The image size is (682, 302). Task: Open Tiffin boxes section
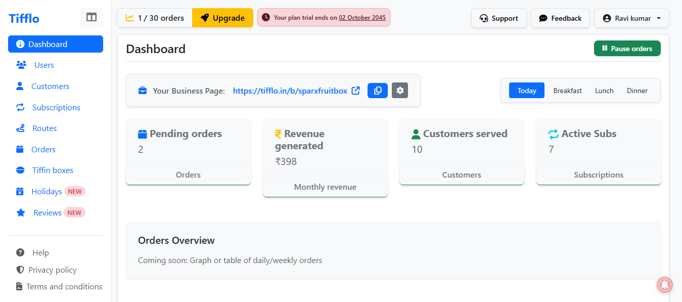(x=53, y=170)
